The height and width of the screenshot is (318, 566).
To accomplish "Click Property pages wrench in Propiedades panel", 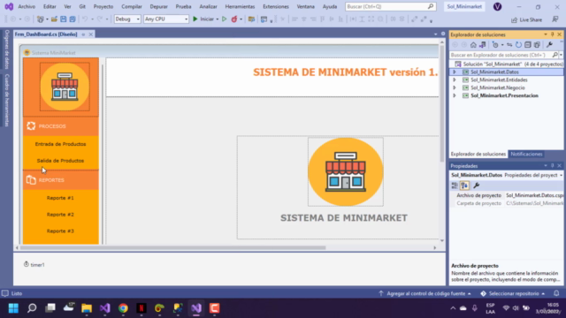I will 477,185.
